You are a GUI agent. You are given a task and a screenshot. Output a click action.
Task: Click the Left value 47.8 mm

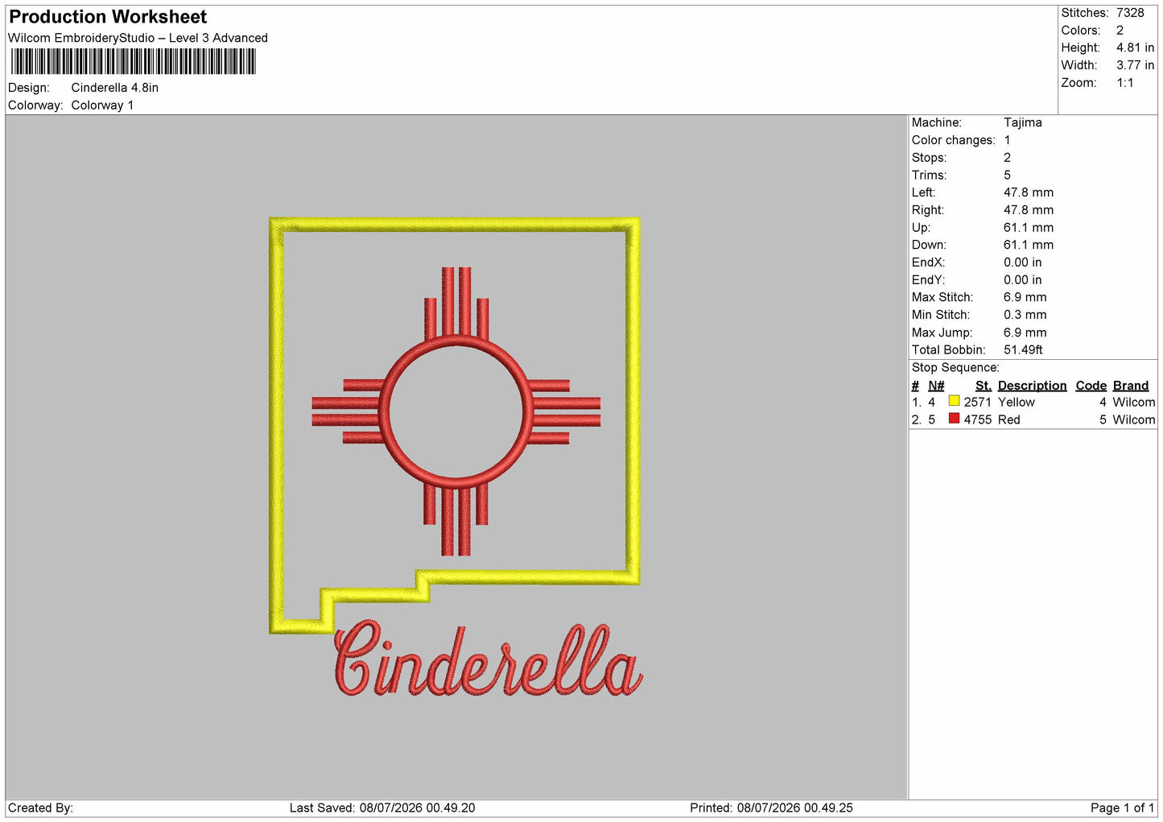[x=1029, y=192]
